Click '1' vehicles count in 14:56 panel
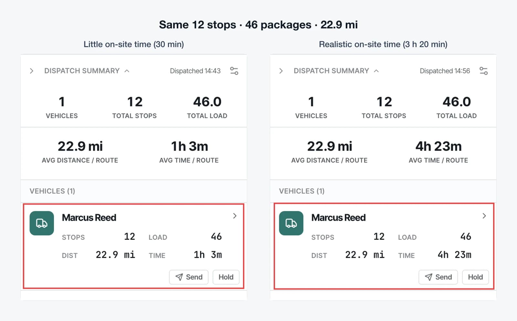The height and width of the screenshot is (321, 517). tap(311, 102)
